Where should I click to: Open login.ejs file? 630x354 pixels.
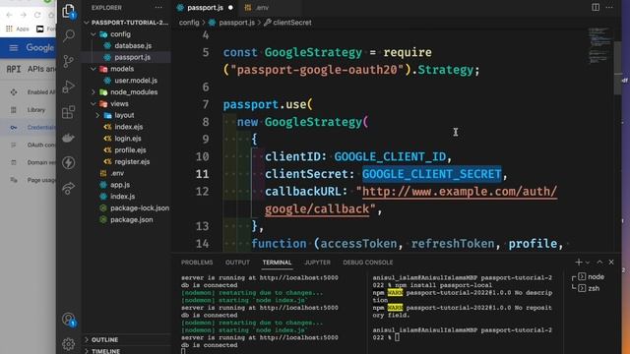[127, 139]
